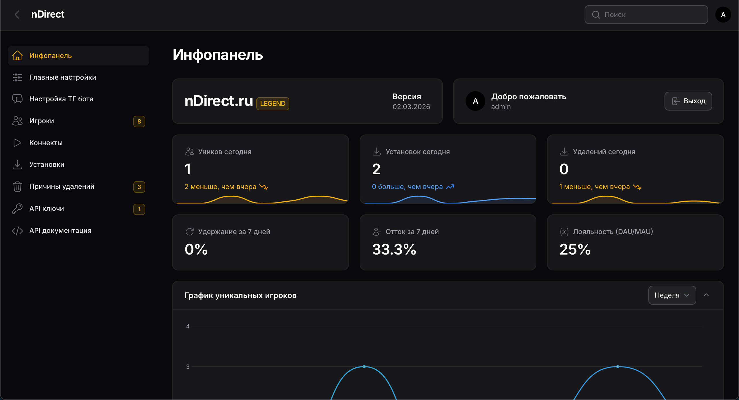Open the admin avatar in the top corner
739x400 pixels.
click(723, 14)
